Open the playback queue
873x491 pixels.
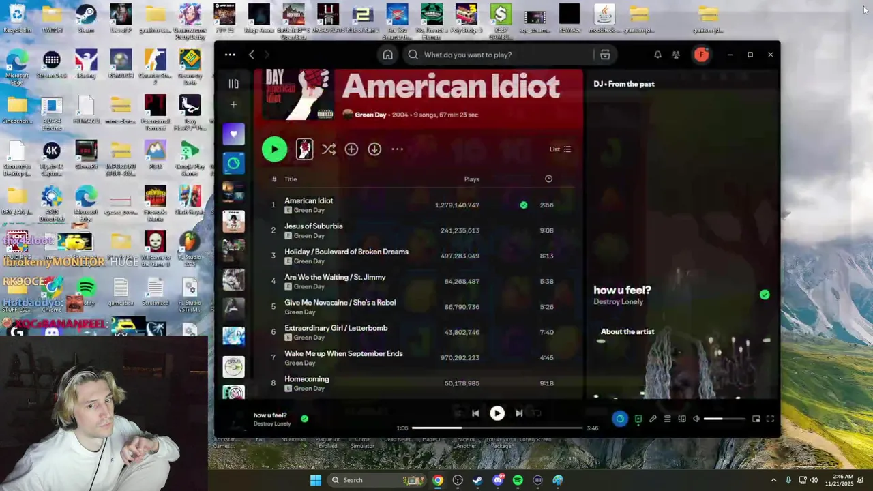coord(667,419)
